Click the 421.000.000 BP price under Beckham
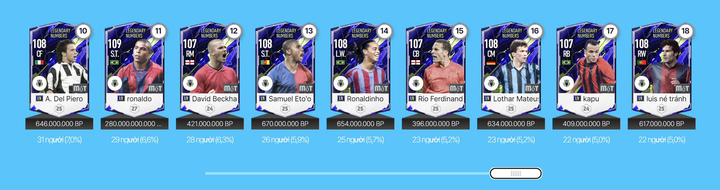This screenshot has height=190, width=720. coord(210,124)
